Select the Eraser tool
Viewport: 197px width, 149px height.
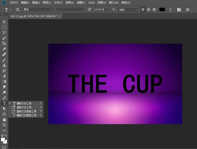pos(4,76)
